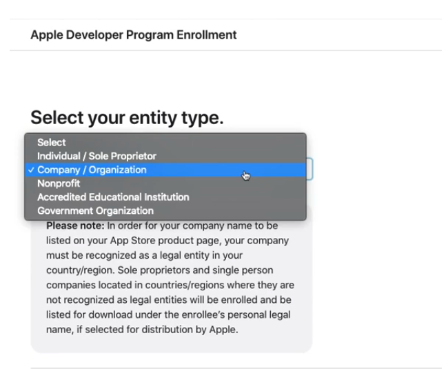Click note line starting "country/region. Sole proprietors"
Image resolution: width=448 pixels, height=369 pixels.
click(160, 270)
